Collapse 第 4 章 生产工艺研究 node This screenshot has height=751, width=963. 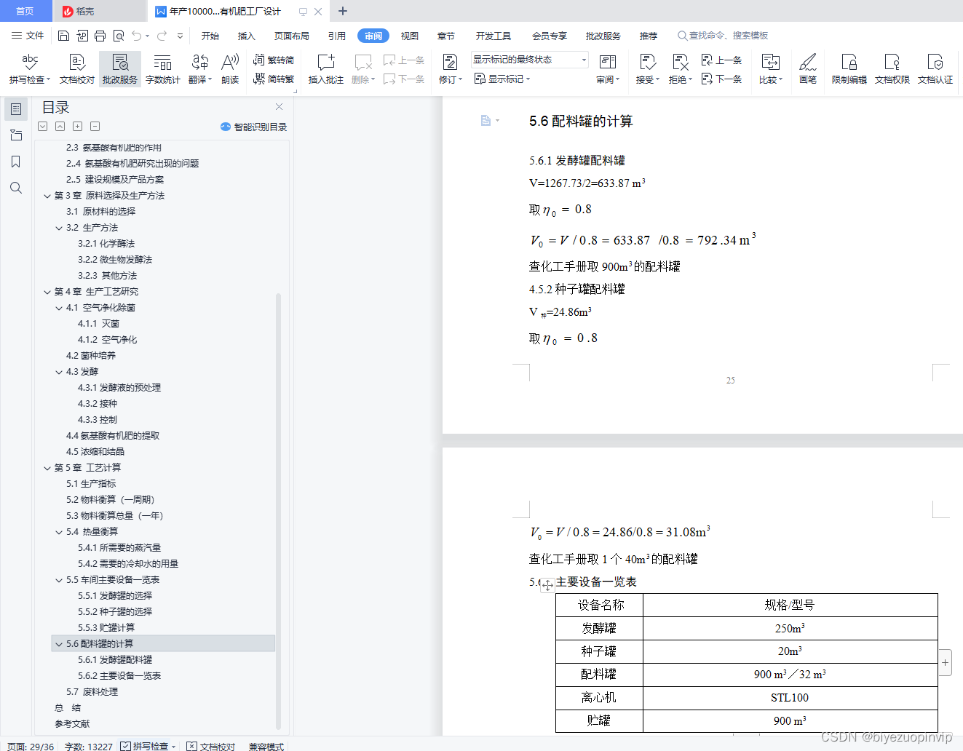[47, 292]
